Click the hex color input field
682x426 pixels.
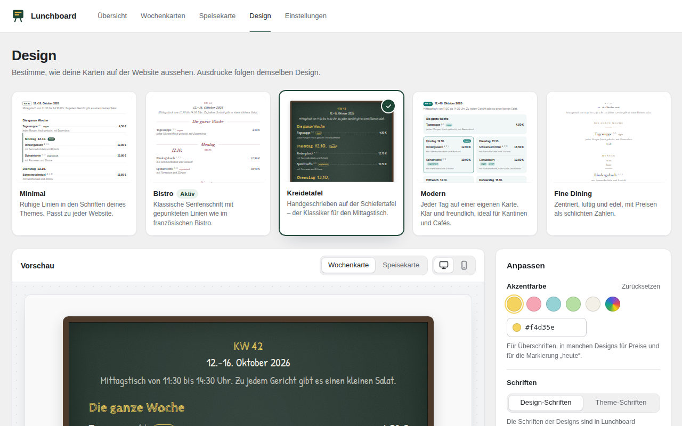(547, 327)
